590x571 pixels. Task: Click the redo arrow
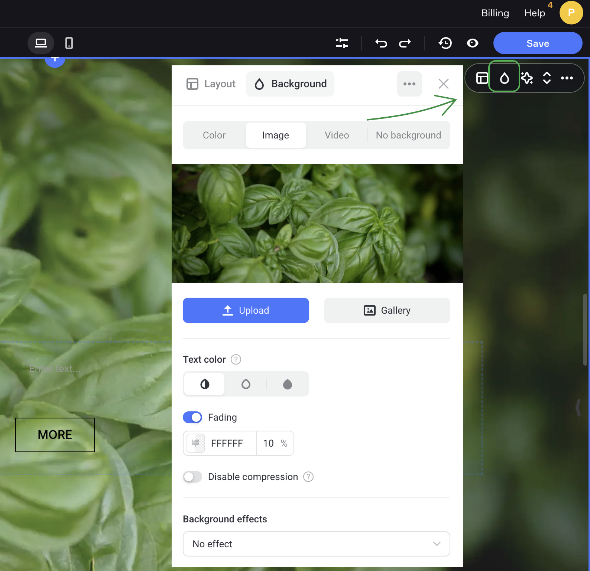tap(405, 43)
